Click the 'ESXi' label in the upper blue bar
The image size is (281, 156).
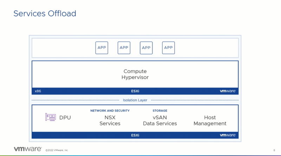[135, 91]
